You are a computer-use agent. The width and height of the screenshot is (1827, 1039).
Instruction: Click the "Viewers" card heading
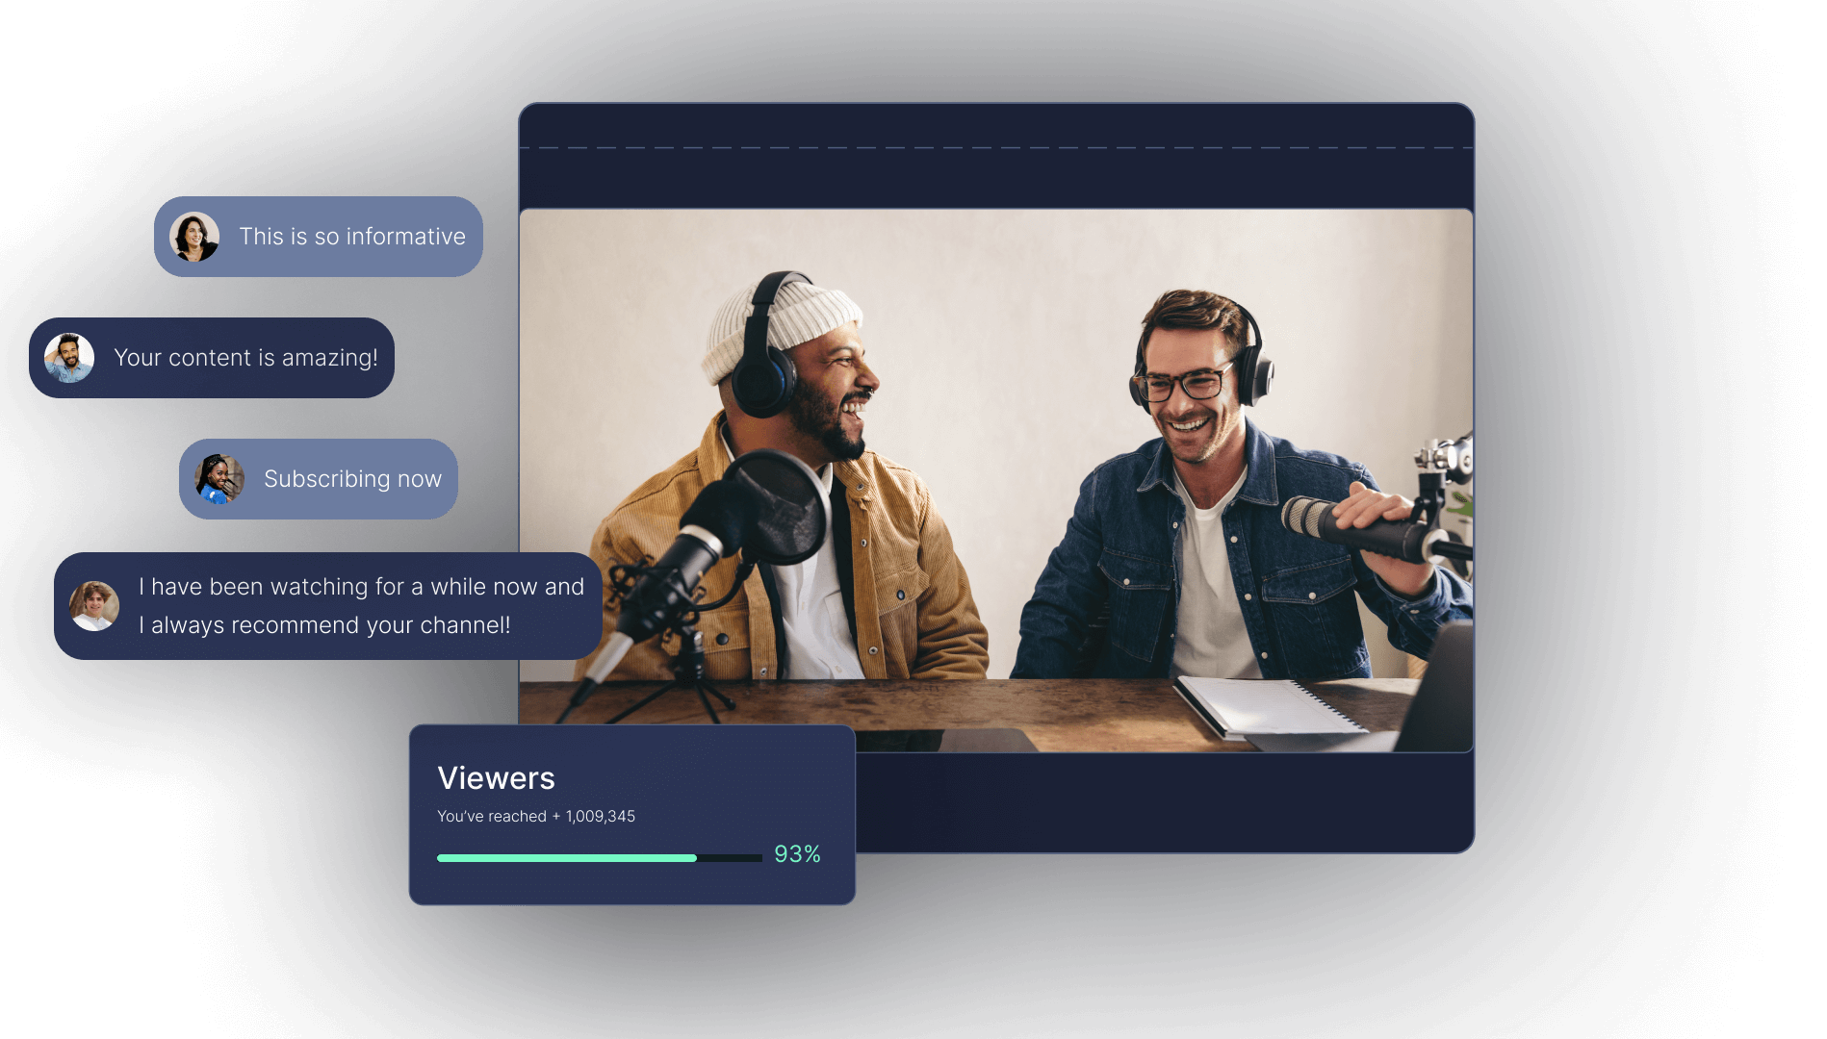[x=496, y=777]
